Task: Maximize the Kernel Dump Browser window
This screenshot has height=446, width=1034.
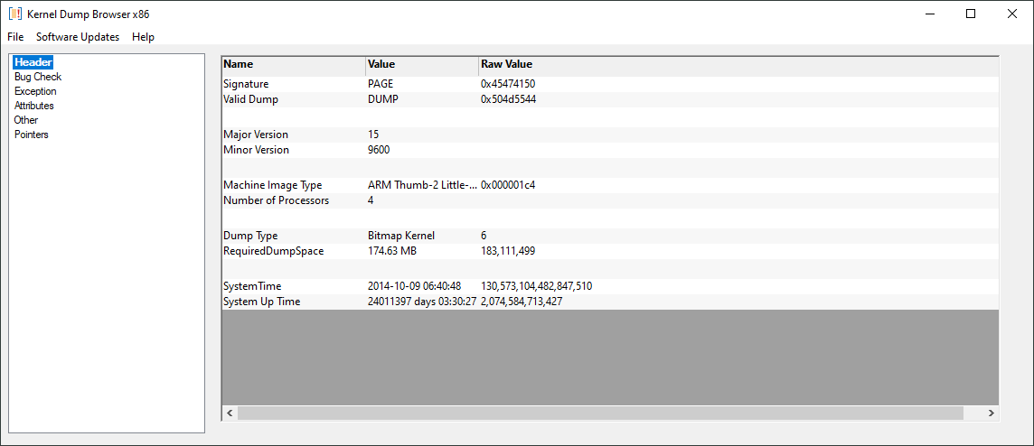Action: [x=970, y=14]
